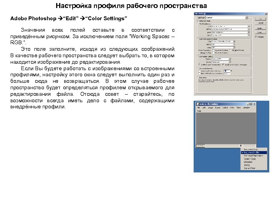Open the File menu in Photoshop

(x=198, y=108)
